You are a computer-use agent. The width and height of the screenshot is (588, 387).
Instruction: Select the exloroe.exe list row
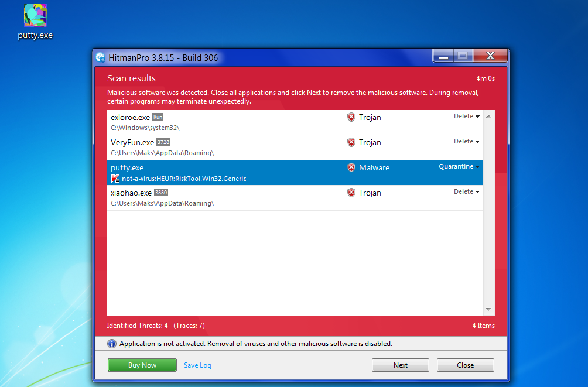[295, 122]
